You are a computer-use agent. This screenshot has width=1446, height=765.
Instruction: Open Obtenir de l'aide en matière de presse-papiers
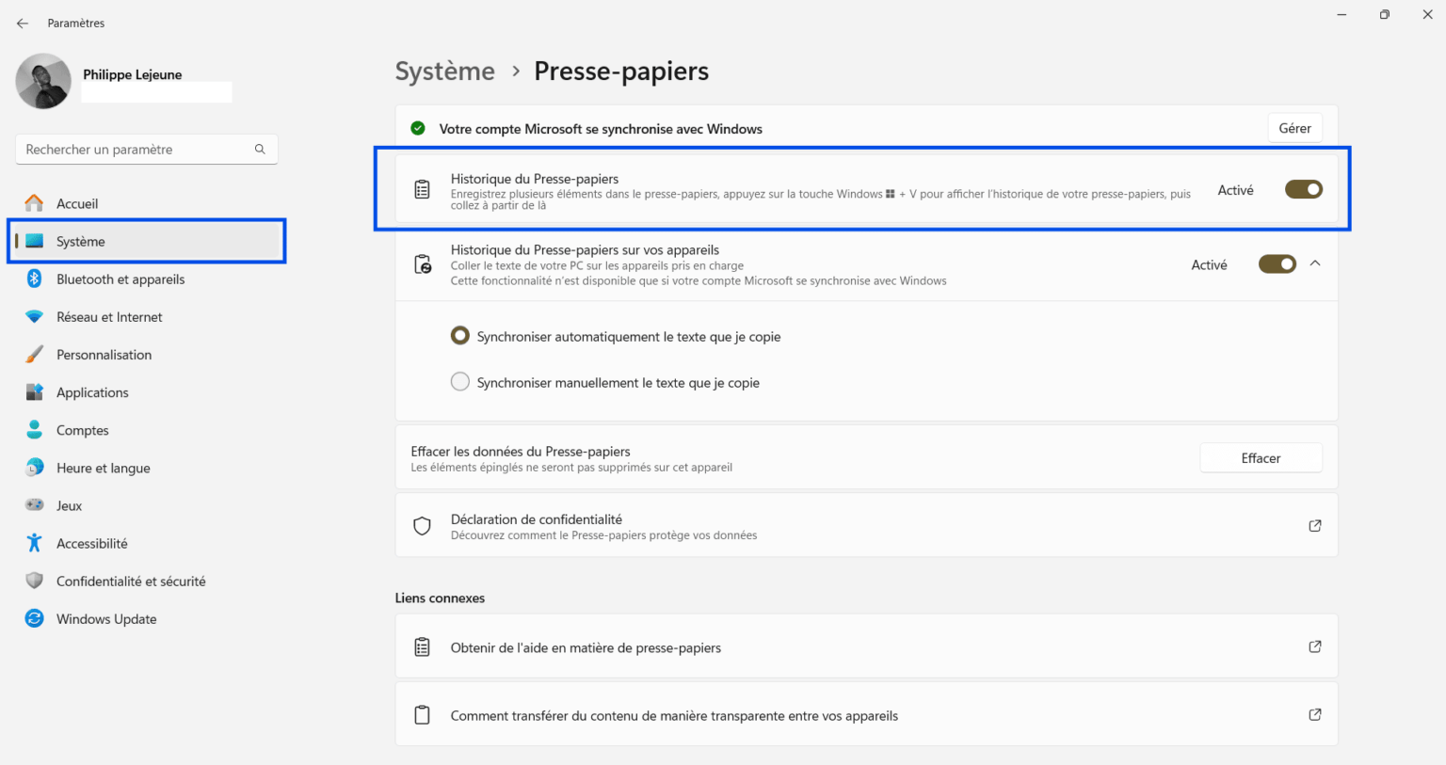pos(866,647)
